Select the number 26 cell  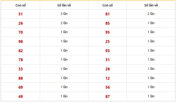(x=20, y=23)
